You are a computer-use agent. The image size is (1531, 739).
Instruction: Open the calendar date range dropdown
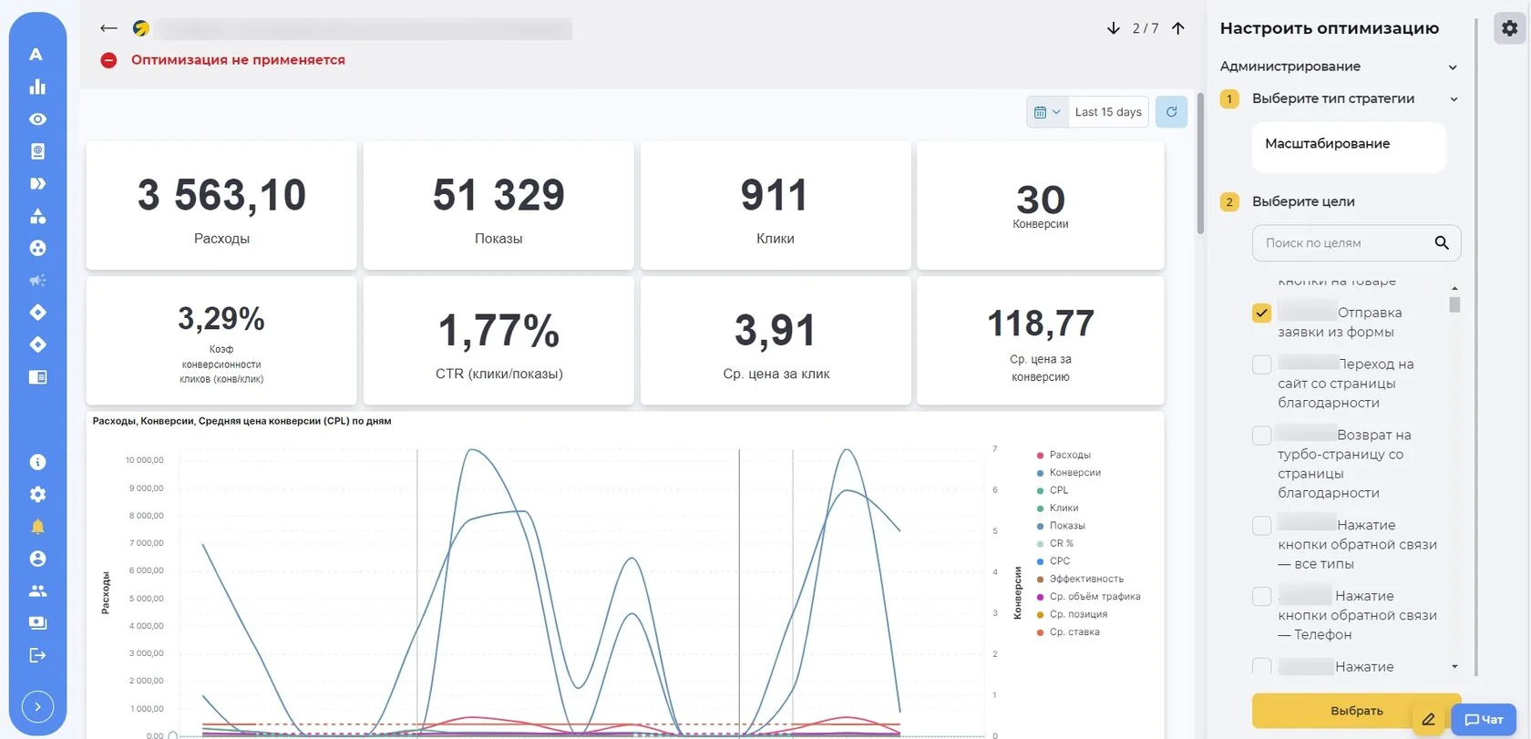click(1047, 112)
